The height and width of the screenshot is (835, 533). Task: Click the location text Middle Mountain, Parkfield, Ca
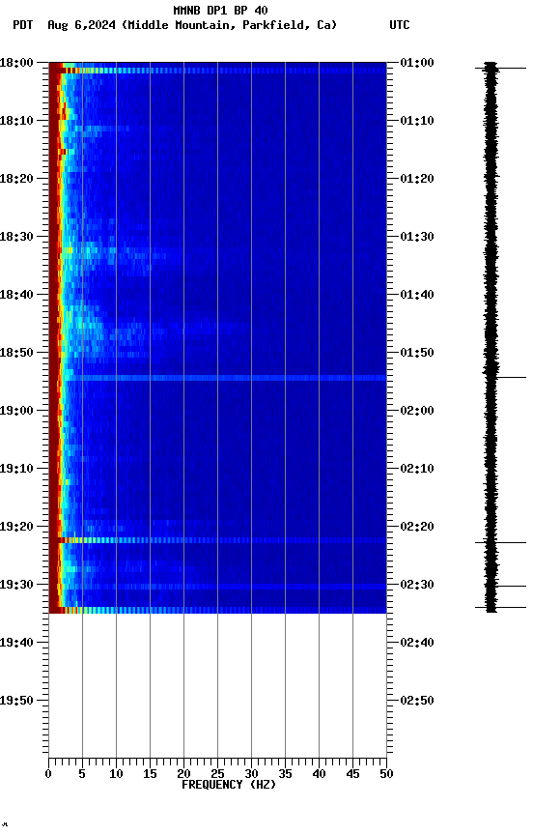pos(230,25)
